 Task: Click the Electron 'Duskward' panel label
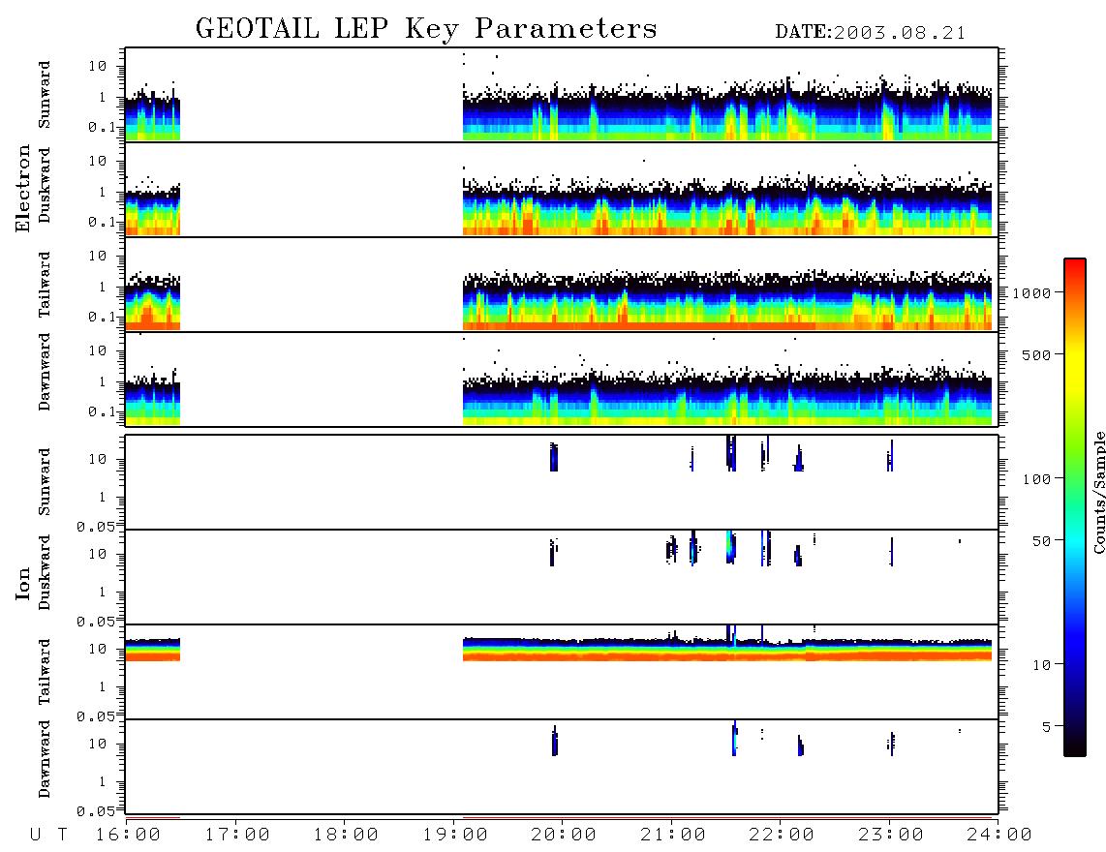(x=45, y=185)
